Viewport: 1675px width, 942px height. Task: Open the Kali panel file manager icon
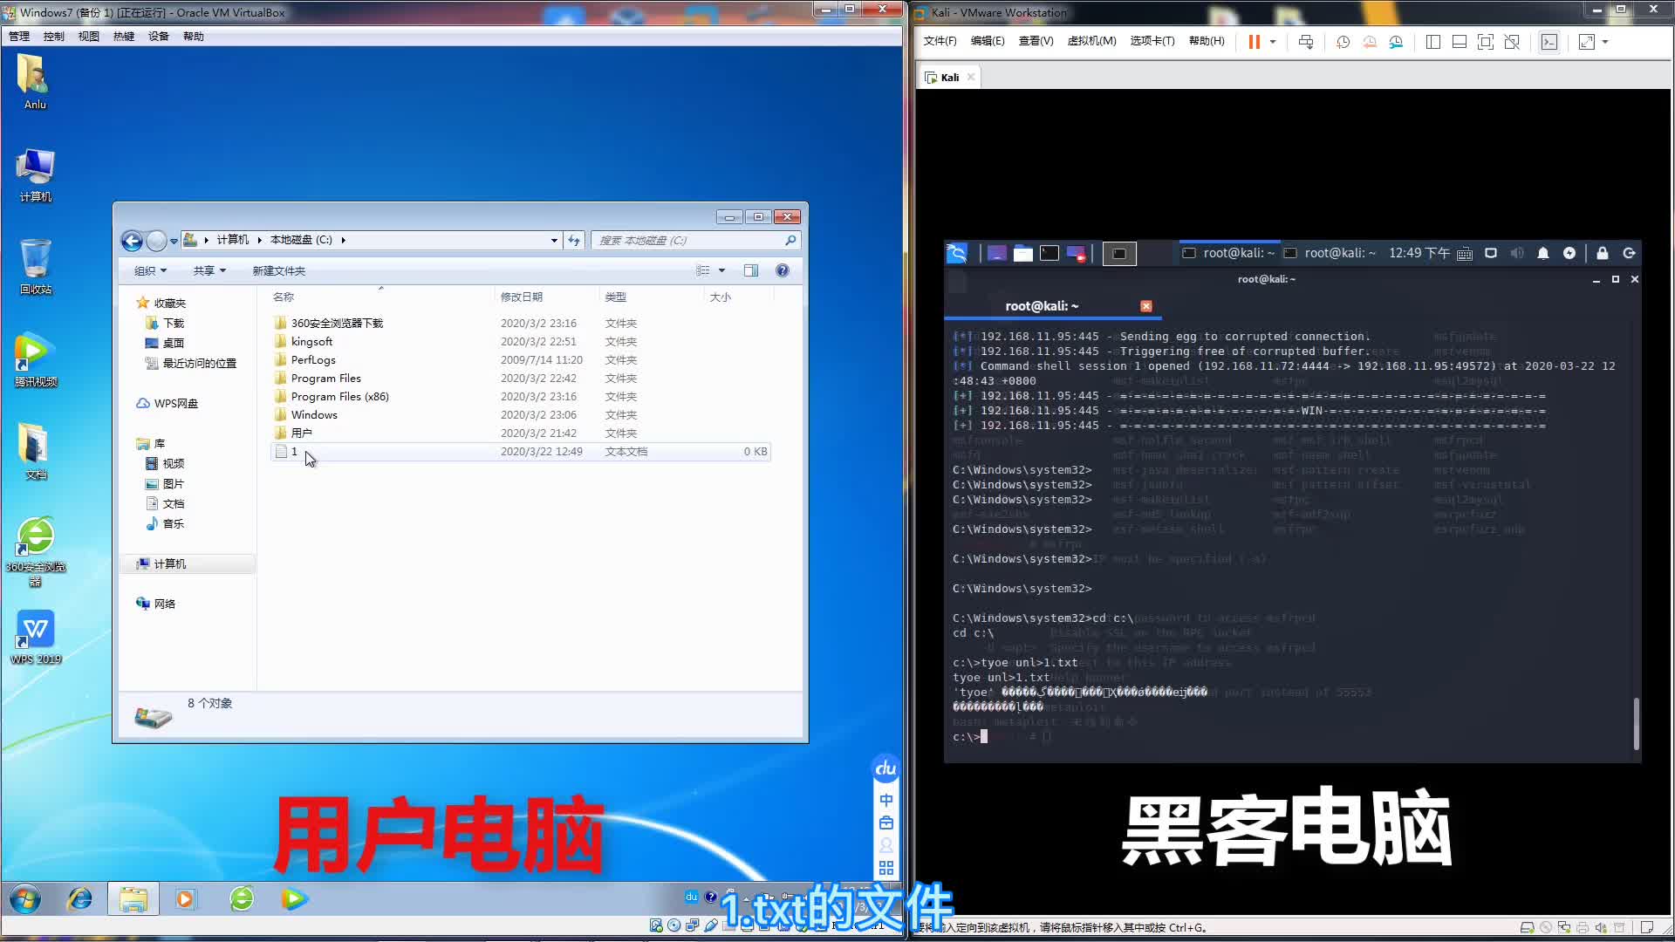pos(1023,253)
